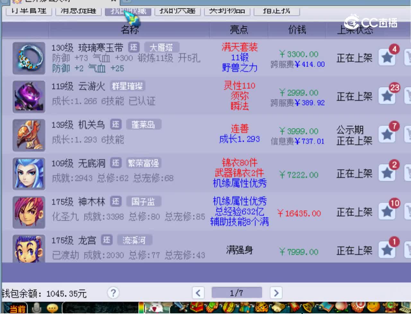Click the 还 badge on 无底洞

pos(116,163)
